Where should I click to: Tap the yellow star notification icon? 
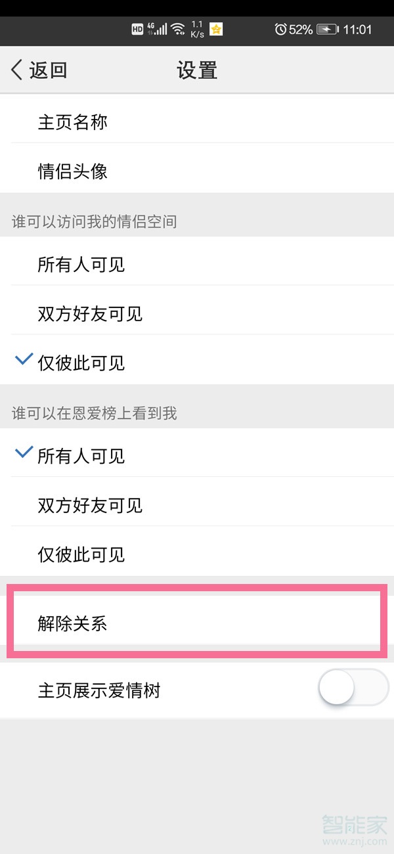pyautogui.click(x=216, y=30)
